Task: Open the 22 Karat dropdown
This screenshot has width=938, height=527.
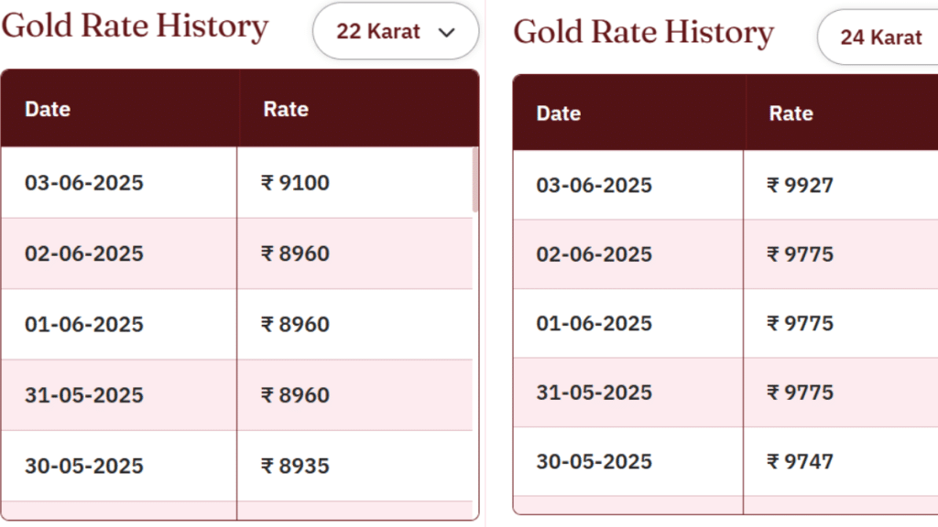Action: 396,31
